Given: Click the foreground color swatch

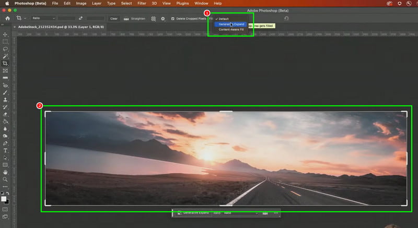Looking at the screenshot, I should 4,199.
